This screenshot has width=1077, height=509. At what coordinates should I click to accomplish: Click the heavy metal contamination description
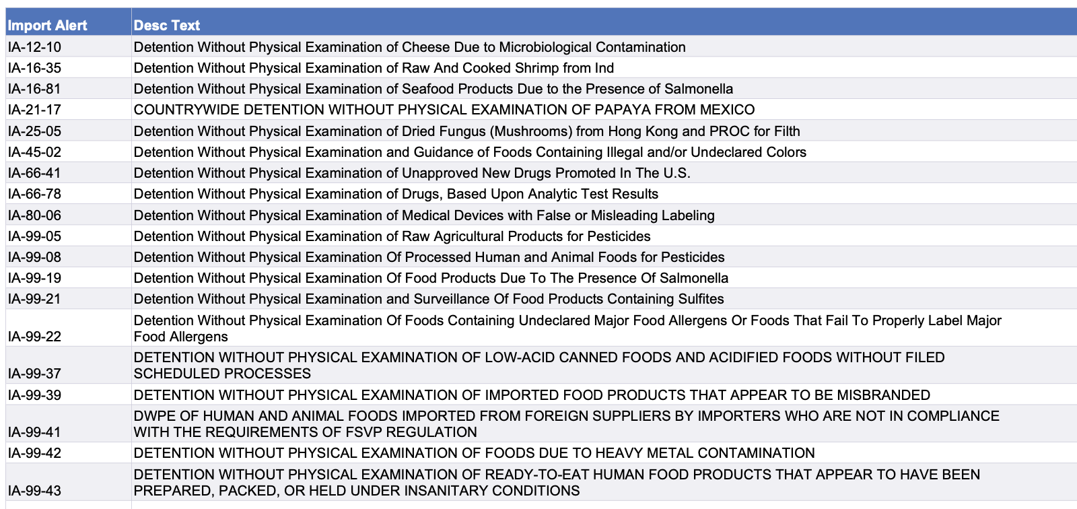coord(474,453)
